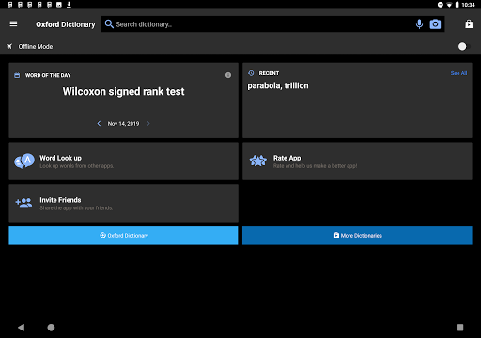The width and height of the screenshot is (481, 338).
Task: Open recent words parabola, trillion
Action: 278,85
